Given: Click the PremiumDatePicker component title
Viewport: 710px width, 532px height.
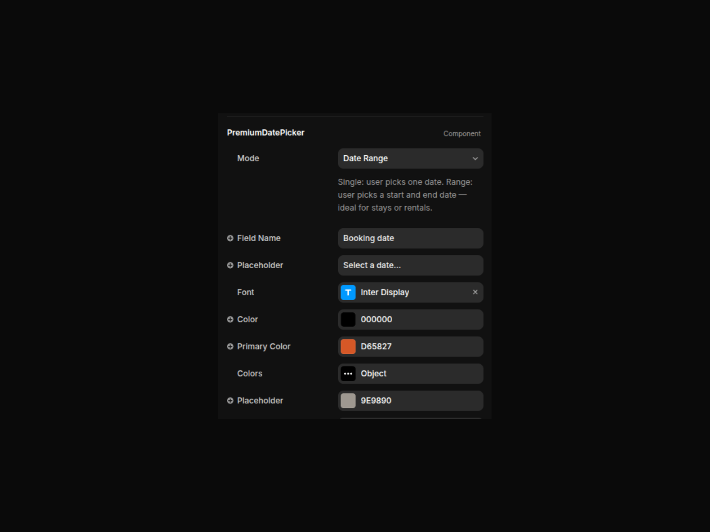Looking at the screenshot, I should point(265,133).
